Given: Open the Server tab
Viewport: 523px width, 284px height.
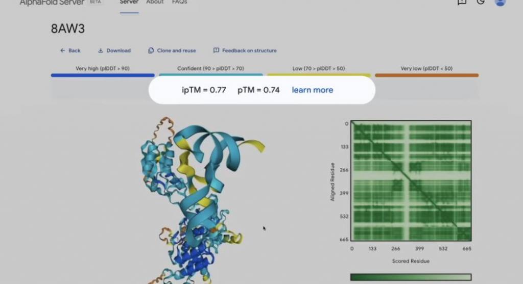Looking at the screenshot, I should (x=129, y=3).
